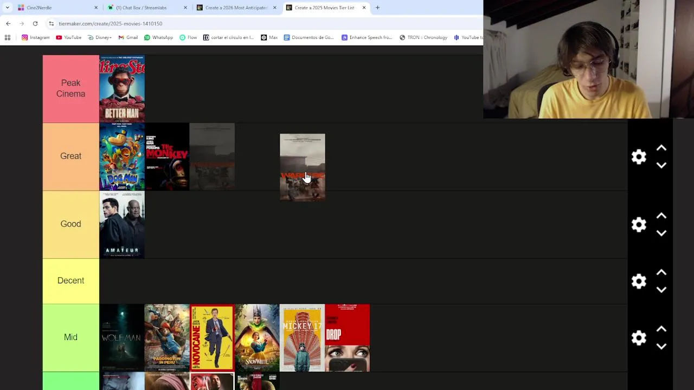Viewport: 694px width, 390px height.
Task: Move the Good tier up
Action: [x=661, y=216]
